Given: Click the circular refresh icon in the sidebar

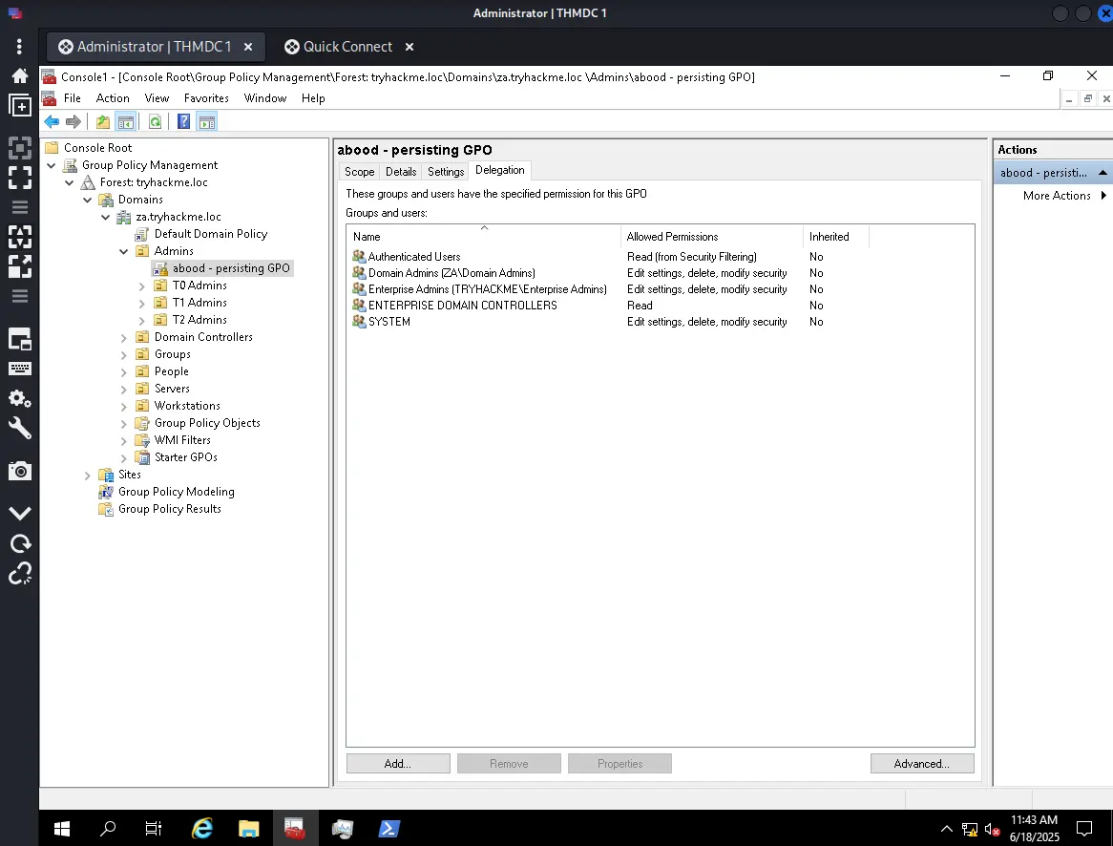Looking at the screenshot, I should [x=20, y=543].
